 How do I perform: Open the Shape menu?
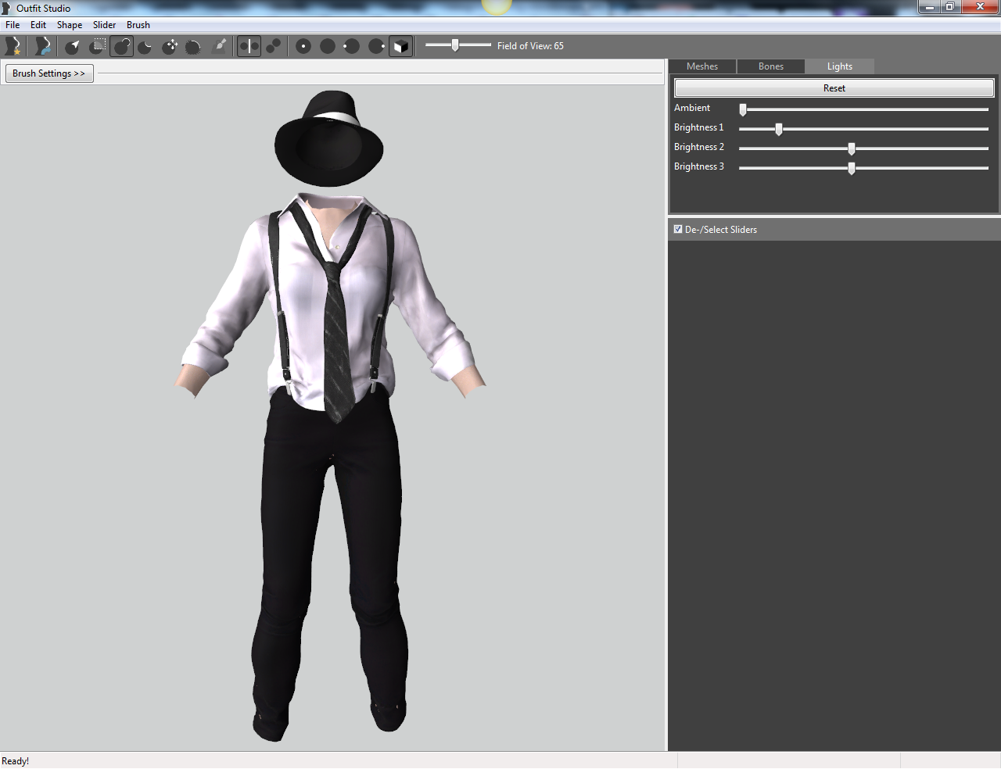pos(70,25)
